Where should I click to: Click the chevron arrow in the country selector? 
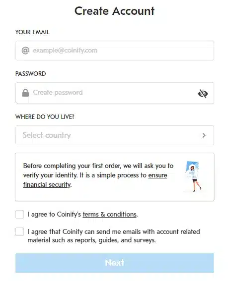[204, 135]
